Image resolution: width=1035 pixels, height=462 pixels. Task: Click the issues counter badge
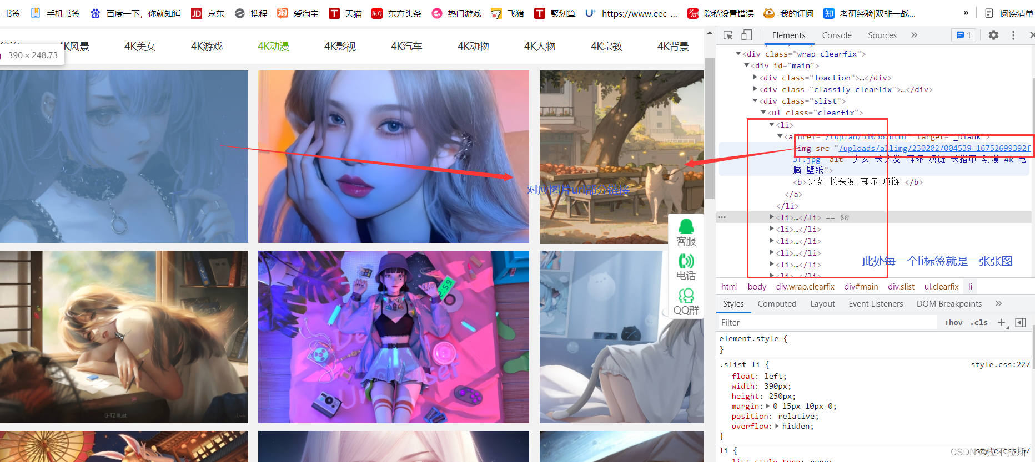963,35
